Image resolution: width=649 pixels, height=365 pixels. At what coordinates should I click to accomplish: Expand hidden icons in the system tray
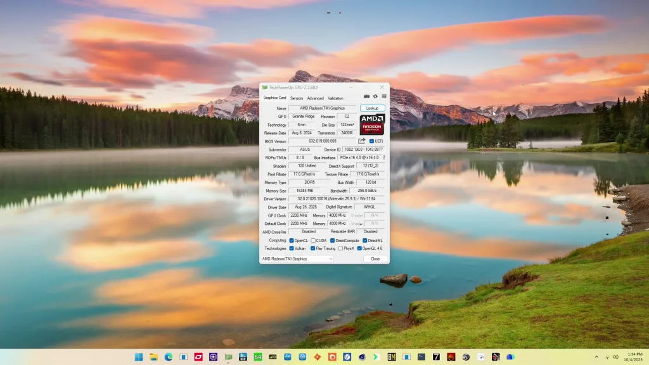click(596, 355)
